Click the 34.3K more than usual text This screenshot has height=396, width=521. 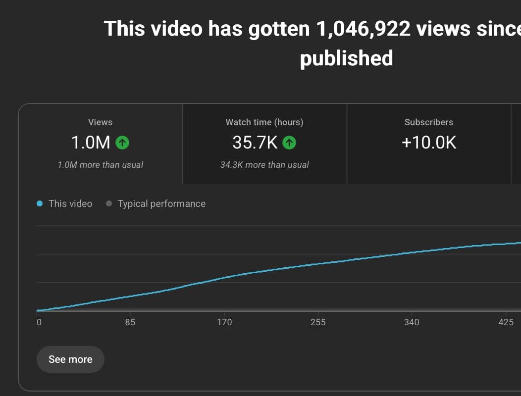(264, 165)
